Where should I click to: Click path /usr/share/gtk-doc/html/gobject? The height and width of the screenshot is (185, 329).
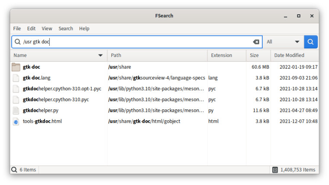[144, 121]
